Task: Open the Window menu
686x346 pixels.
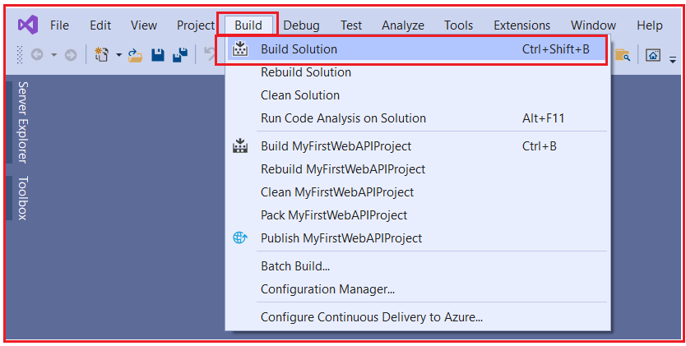Action: click(593, 25)
